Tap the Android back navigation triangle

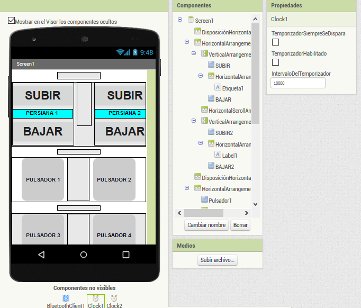coord(41,255)
